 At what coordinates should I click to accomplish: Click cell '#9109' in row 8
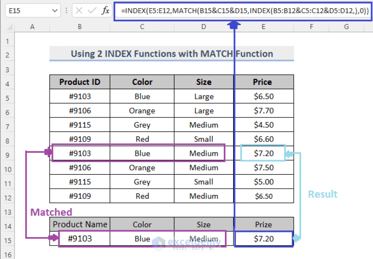coord(80,139)
